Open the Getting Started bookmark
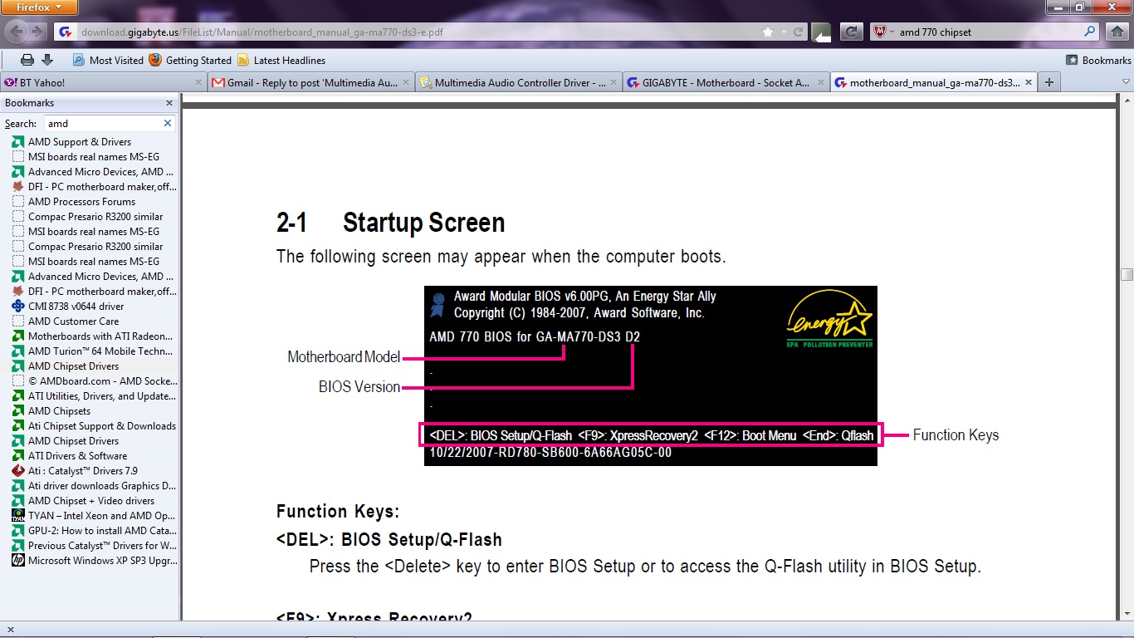The height and width of the screenshot is (638, 1134). point(190,60)
